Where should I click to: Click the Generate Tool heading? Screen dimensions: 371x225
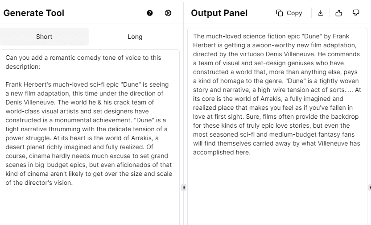34,13
